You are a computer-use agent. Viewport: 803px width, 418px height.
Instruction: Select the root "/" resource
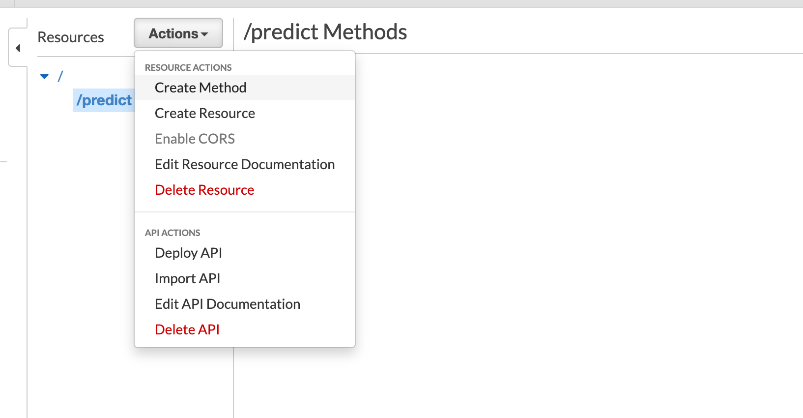(60, 76)
